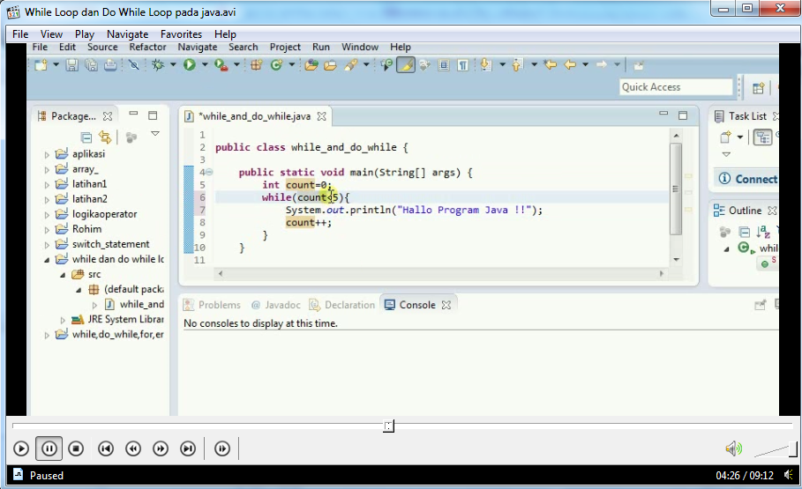Click the Search flashlight icon
This screenshot has width=802, height=489.
coord(350,65)
